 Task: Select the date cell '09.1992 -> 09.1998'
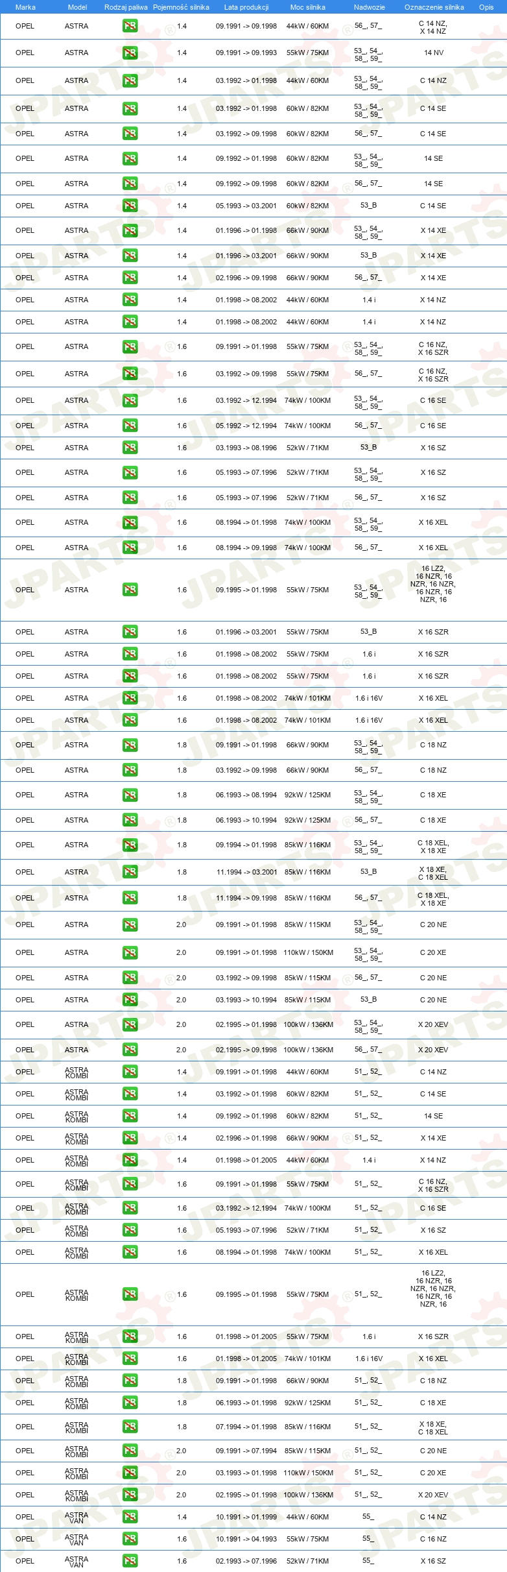pos(246,184)
